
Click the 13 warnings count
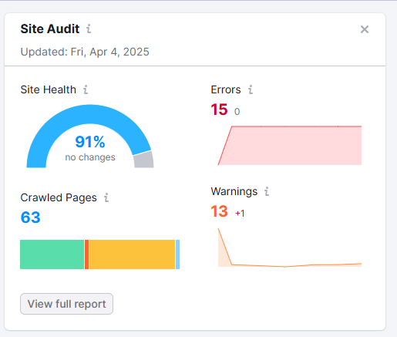[219, 211]
